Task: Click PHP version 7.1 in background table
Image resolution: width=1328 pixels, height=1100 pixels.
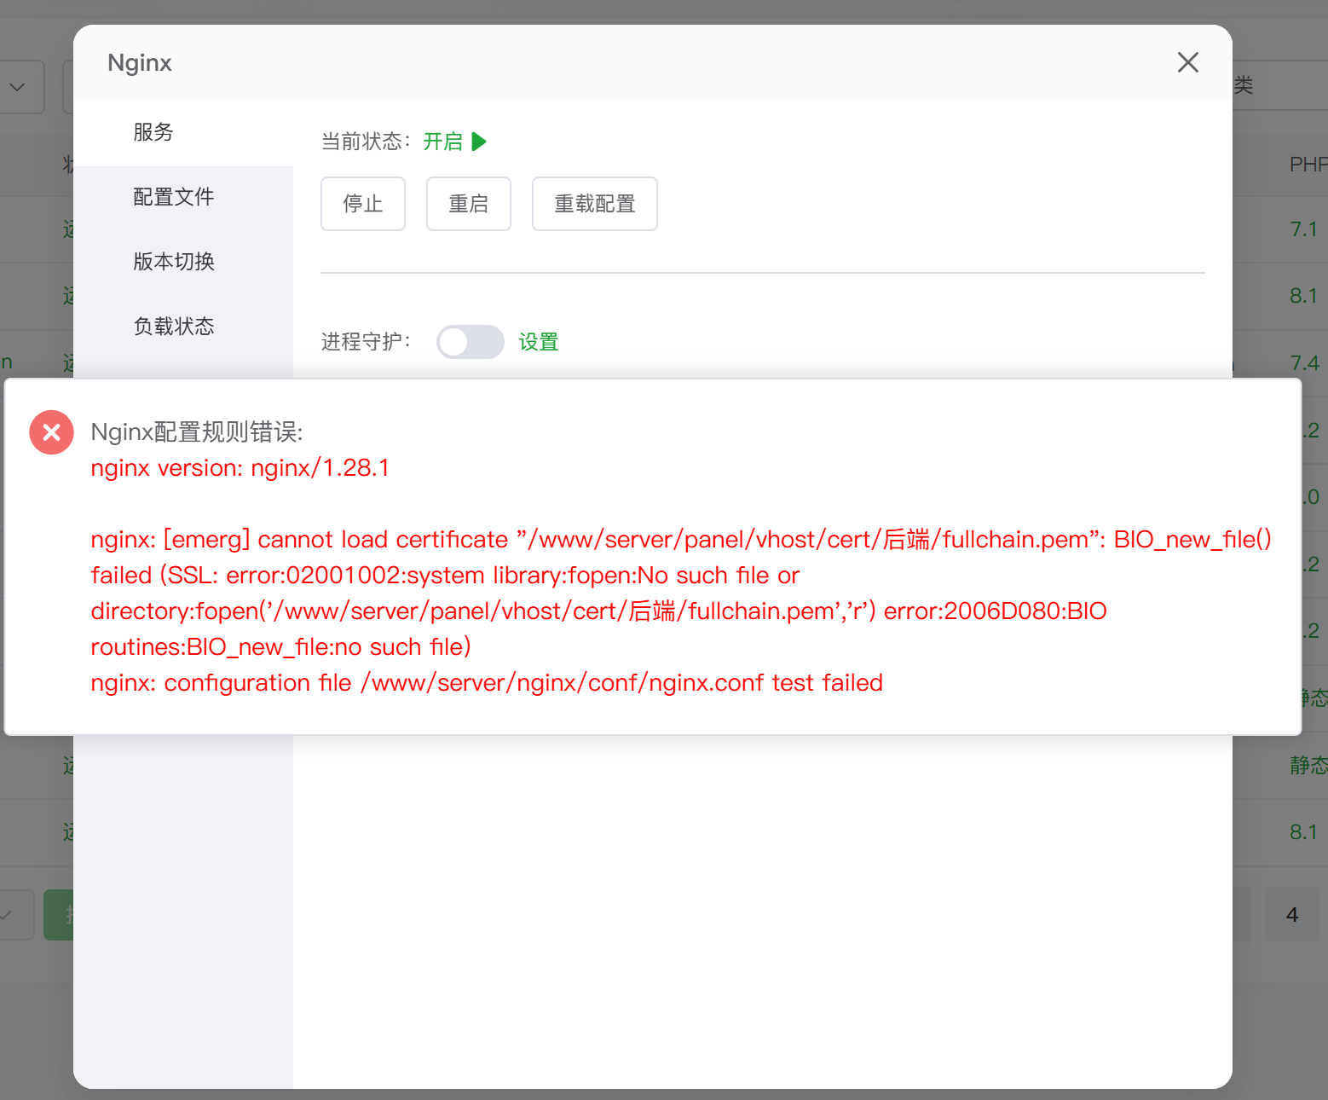Action: point(1303,229)
